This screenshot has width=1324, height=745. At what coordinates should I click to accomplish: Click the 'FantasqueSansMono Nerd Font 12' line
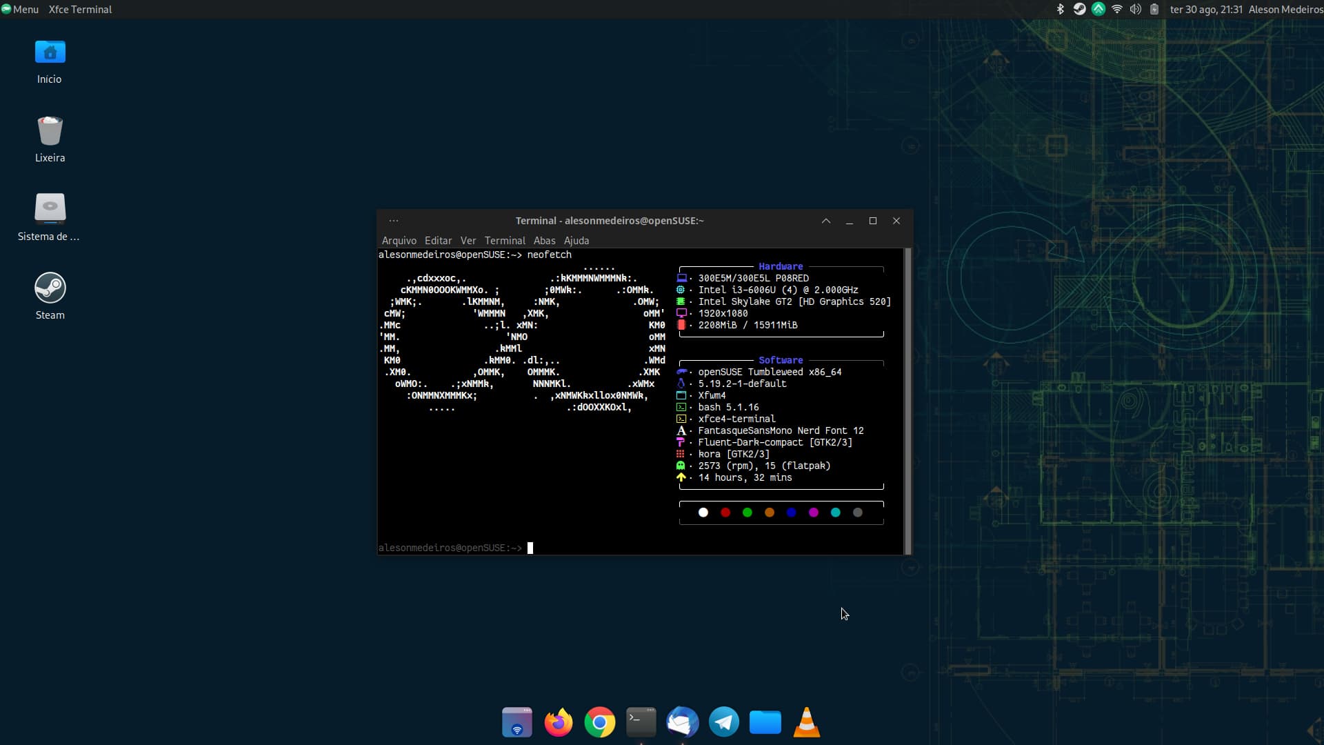click(x=781, y=430)
